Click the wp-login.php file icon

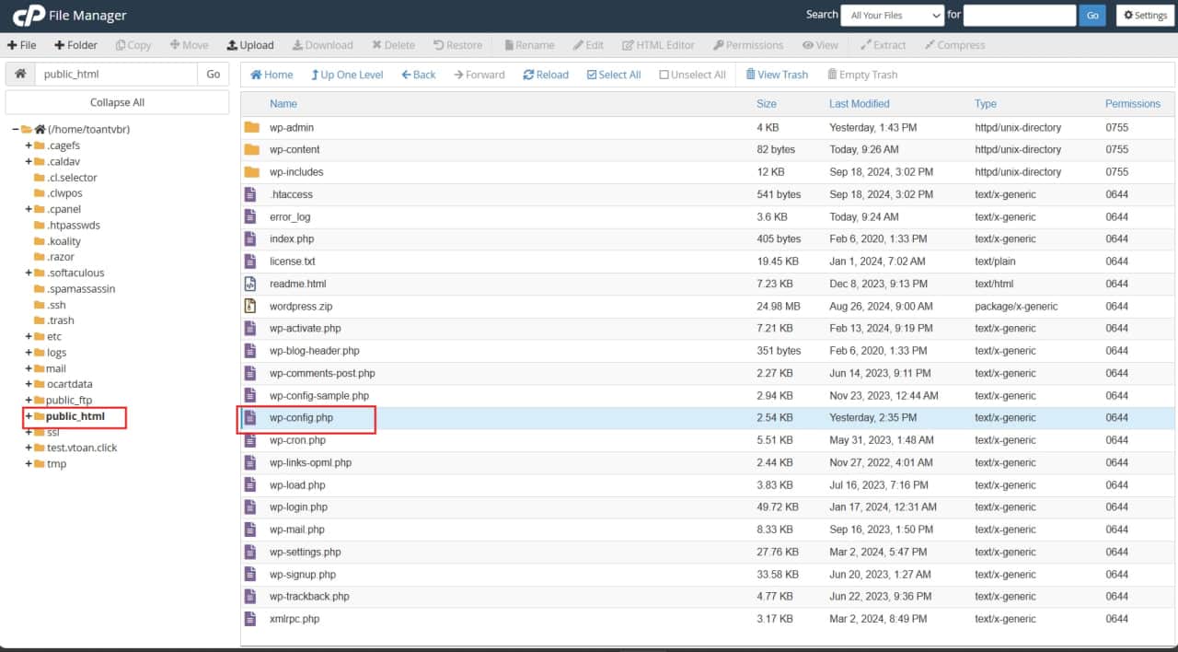coord(249,507)
